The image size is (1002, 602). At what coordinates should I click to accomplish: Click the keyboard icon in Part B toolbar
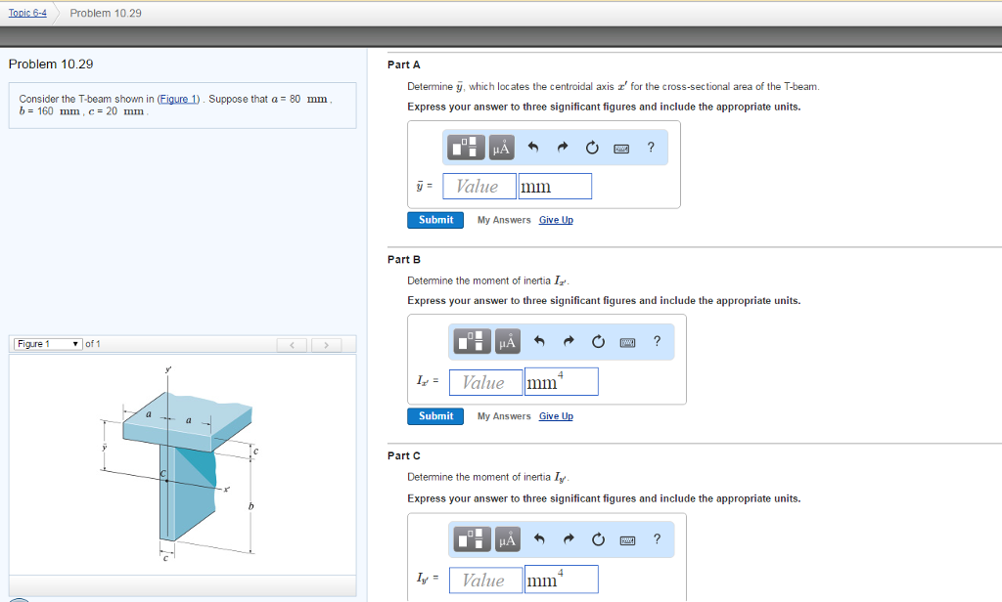pos(627,341)
